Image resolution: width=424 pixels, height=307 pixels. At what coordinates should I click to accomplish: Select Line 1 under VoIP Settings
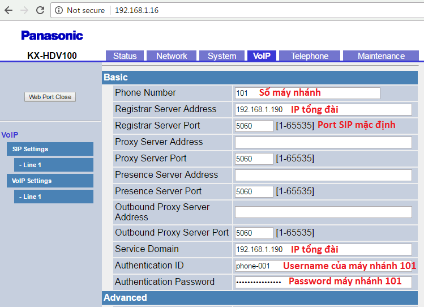(53, 197)
